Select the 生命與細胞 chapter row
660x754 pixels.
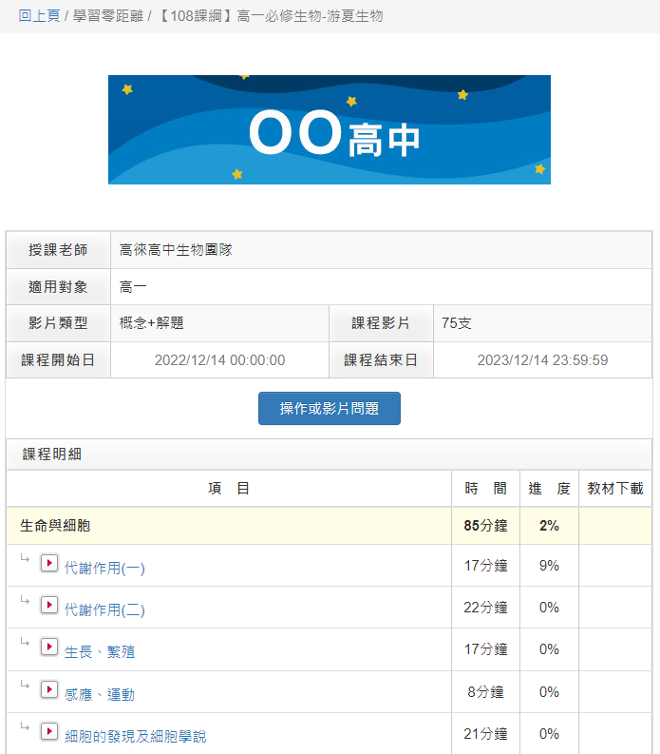coord(329,526)
